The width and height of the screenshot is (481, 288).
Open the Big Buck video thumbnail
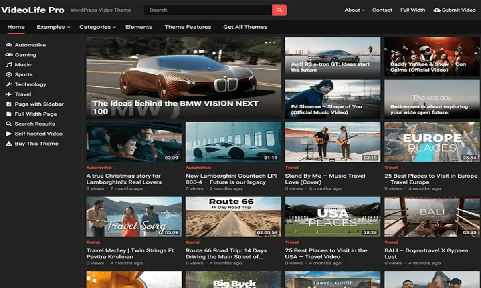tap(233, 280)
